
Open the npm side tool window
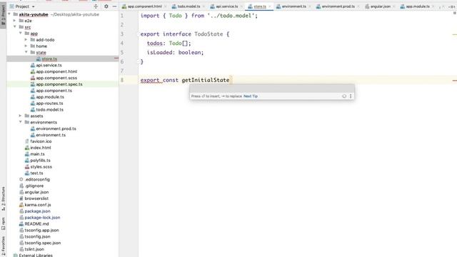(x=3, y=223)
